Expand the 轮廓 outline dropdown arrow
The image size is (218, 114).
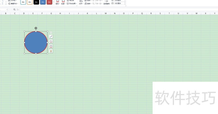65,4
